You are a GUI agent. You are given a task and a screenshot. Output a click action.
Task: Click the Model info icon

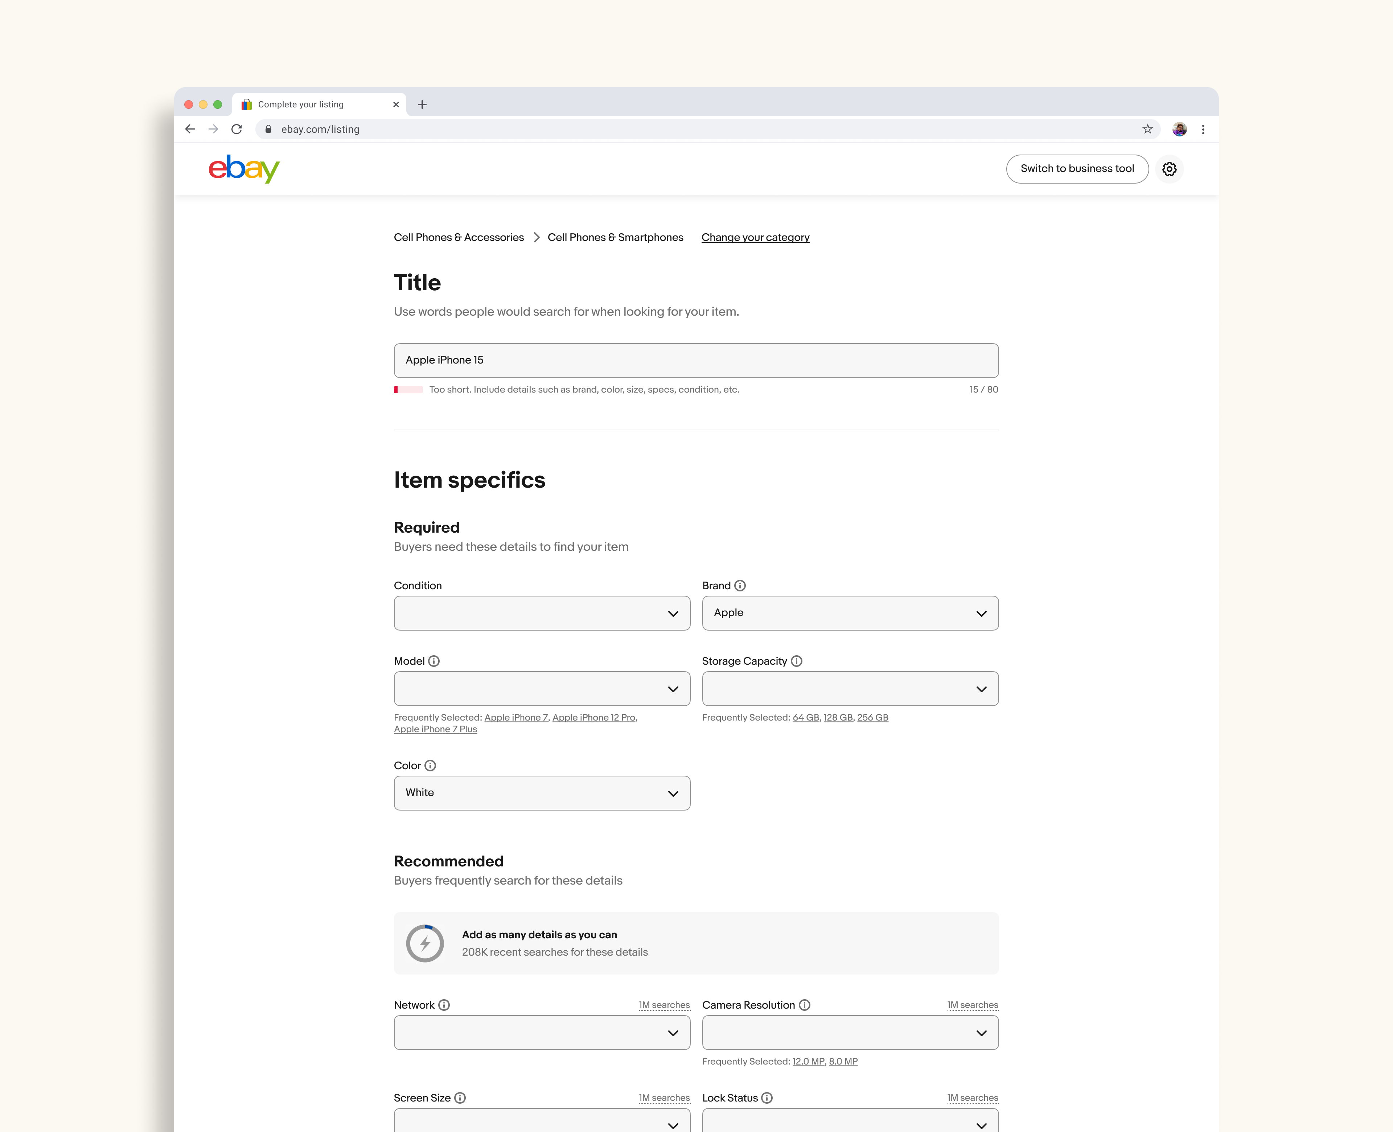click(434, 661)
